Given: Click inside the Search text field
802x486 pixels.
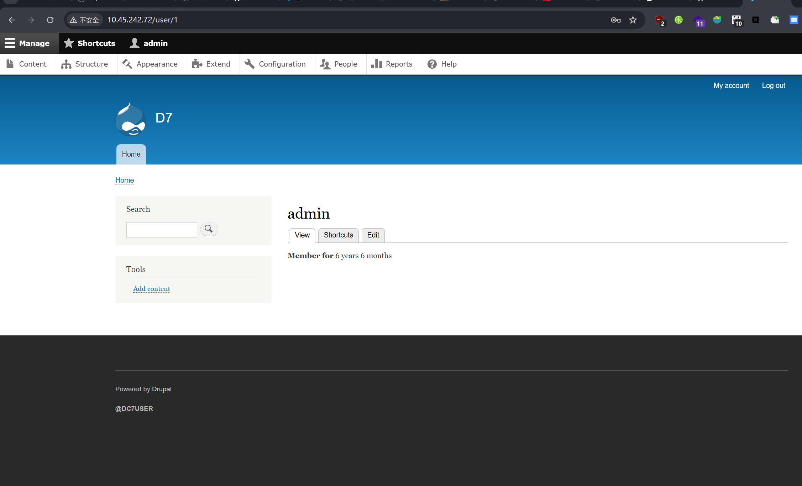Looking at the screenshot, I should tap(162, 230).
